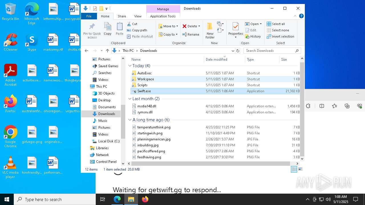365x205 pixels.
Task: Open Customize Quick Access Toolbar dropdown
Action: (106, 9)
